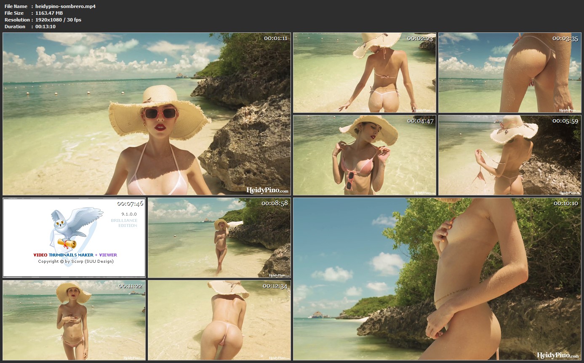Click the 00:07:46 timestamp on the logo tile

click(x=130, y=203)
